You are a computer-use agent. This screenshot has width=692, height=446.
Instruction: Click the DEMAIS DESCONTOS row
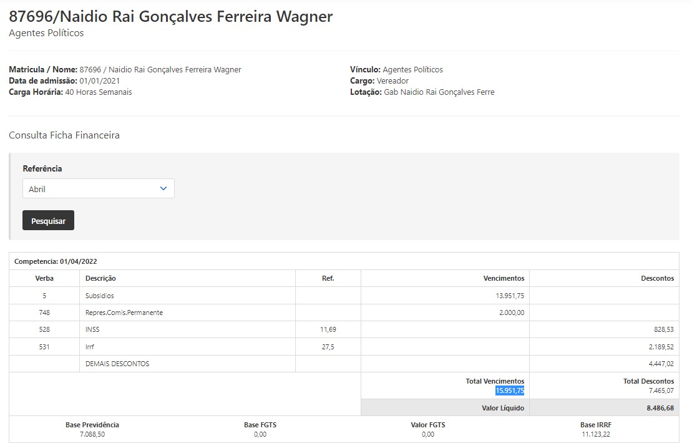click(117, 364)
